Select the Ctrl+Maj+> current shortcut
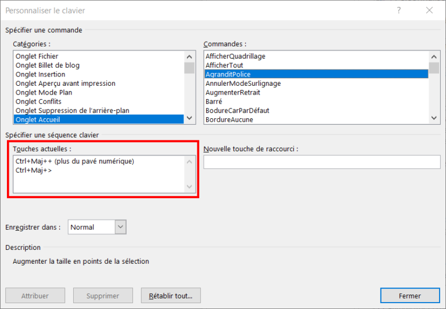The height and width of the screenshot is (309, 446). click(x=34, y=170)
